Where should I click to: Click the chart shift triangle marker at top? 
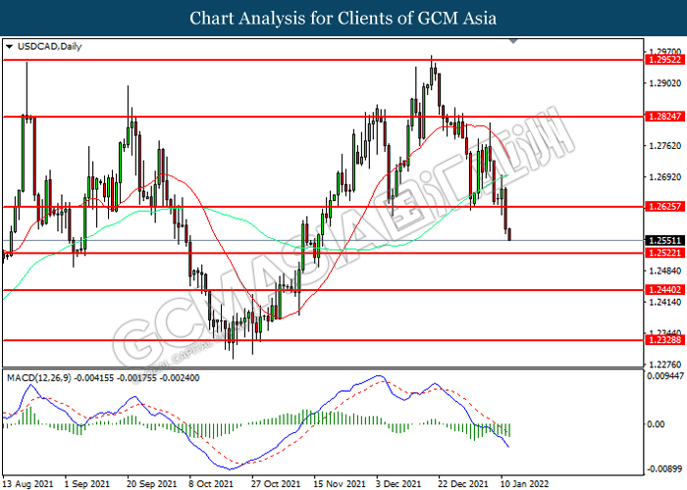tap(513, 41)
